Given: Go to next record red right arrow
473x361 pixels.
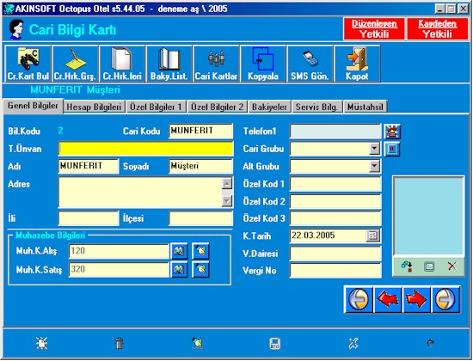Looking at the screenshot, I should click(416, 299).
